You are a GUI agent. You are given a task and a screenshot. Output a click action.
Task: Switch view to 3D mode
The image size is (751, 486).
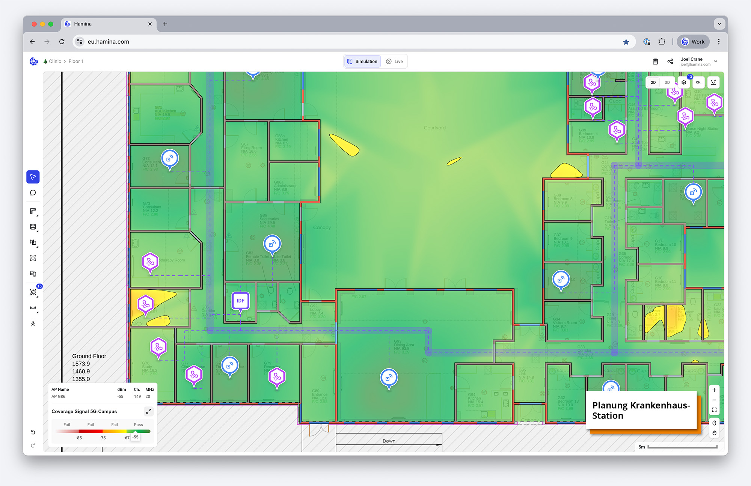[x=667, y=82]
